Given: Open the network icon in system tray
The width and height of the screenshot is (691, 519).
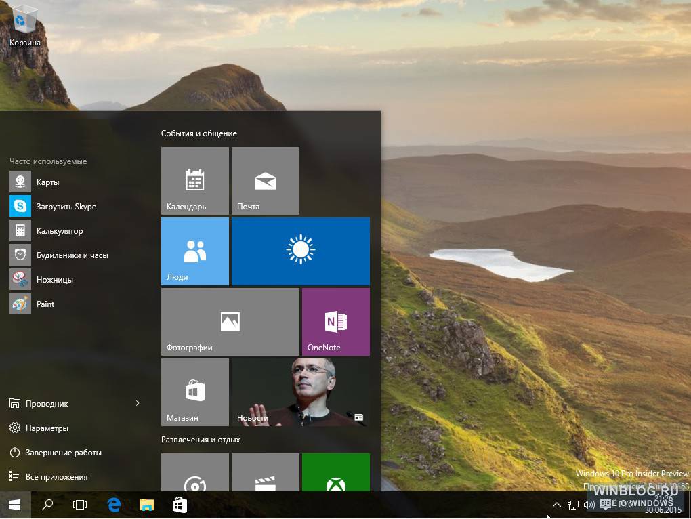Looking at the screenshot, I should point(573,505).
